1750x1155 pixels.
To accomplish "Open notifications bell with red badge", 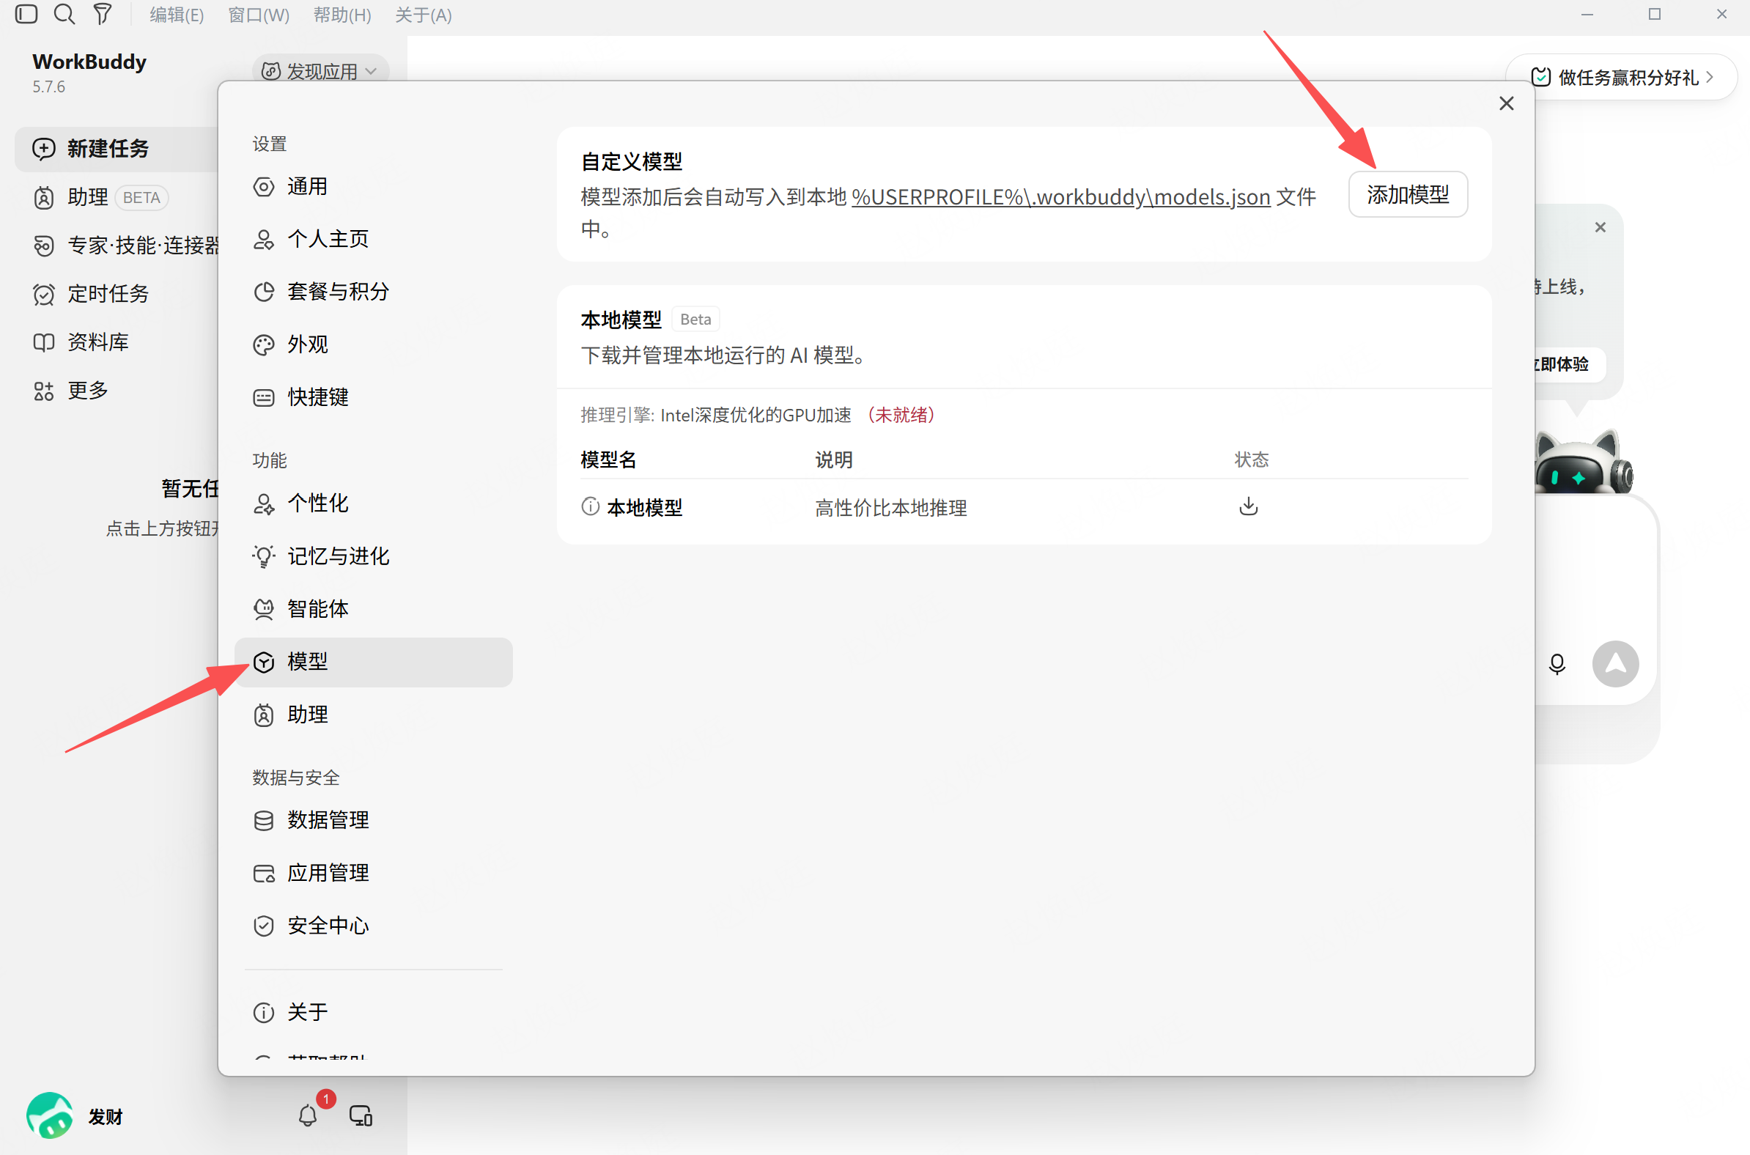I will (x=308, y=1115).
